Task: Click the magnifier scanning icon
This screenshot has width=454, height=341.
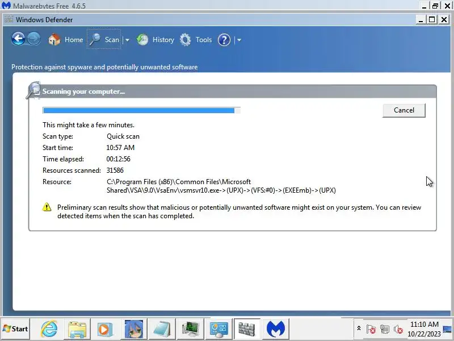Action: (33, 90)
